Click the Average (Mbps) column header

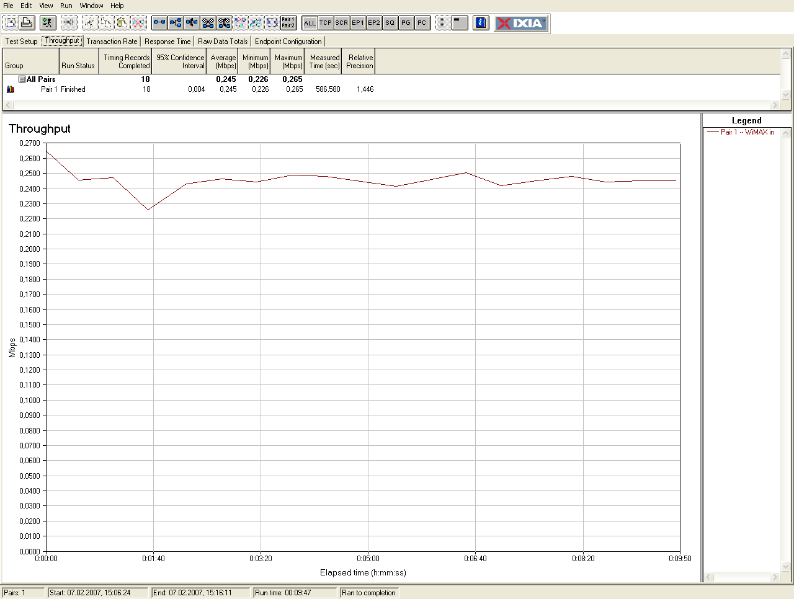click(223, 61)
